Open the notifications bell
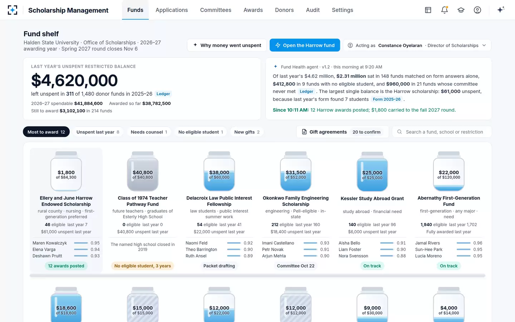The width and height of the screenshot is (515, 322). [x=445, y=10]
